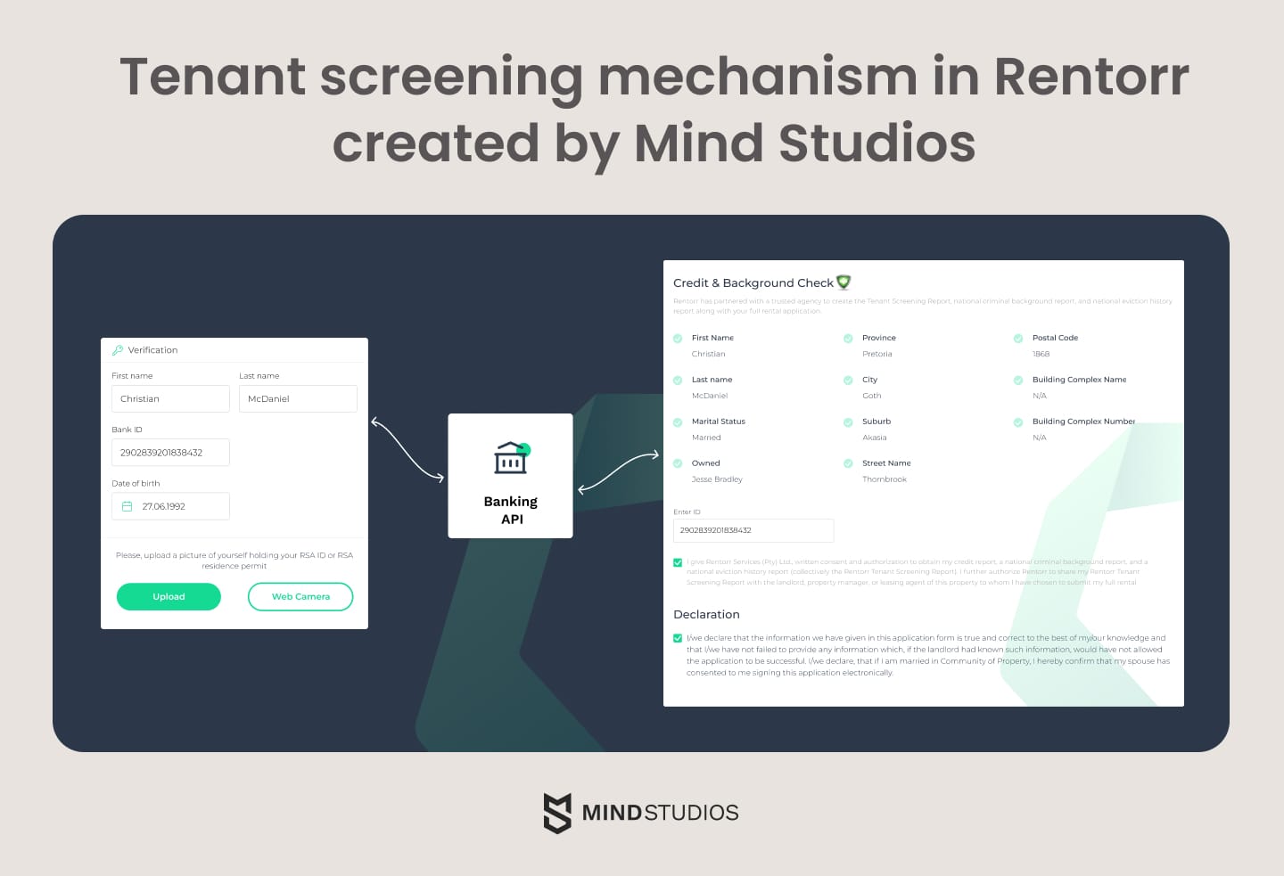The height and width of the screenshot is (876, 1284).
Task: Click the Last name field containing McDaniel
Action: (298, 399)
